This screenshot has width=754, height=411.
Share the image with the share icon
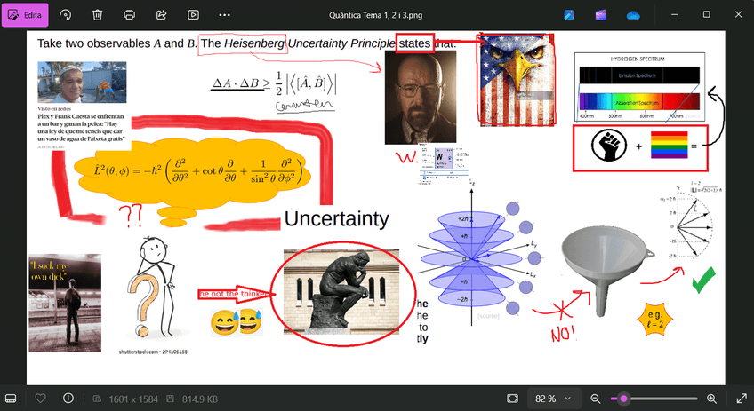coord(161,15)
